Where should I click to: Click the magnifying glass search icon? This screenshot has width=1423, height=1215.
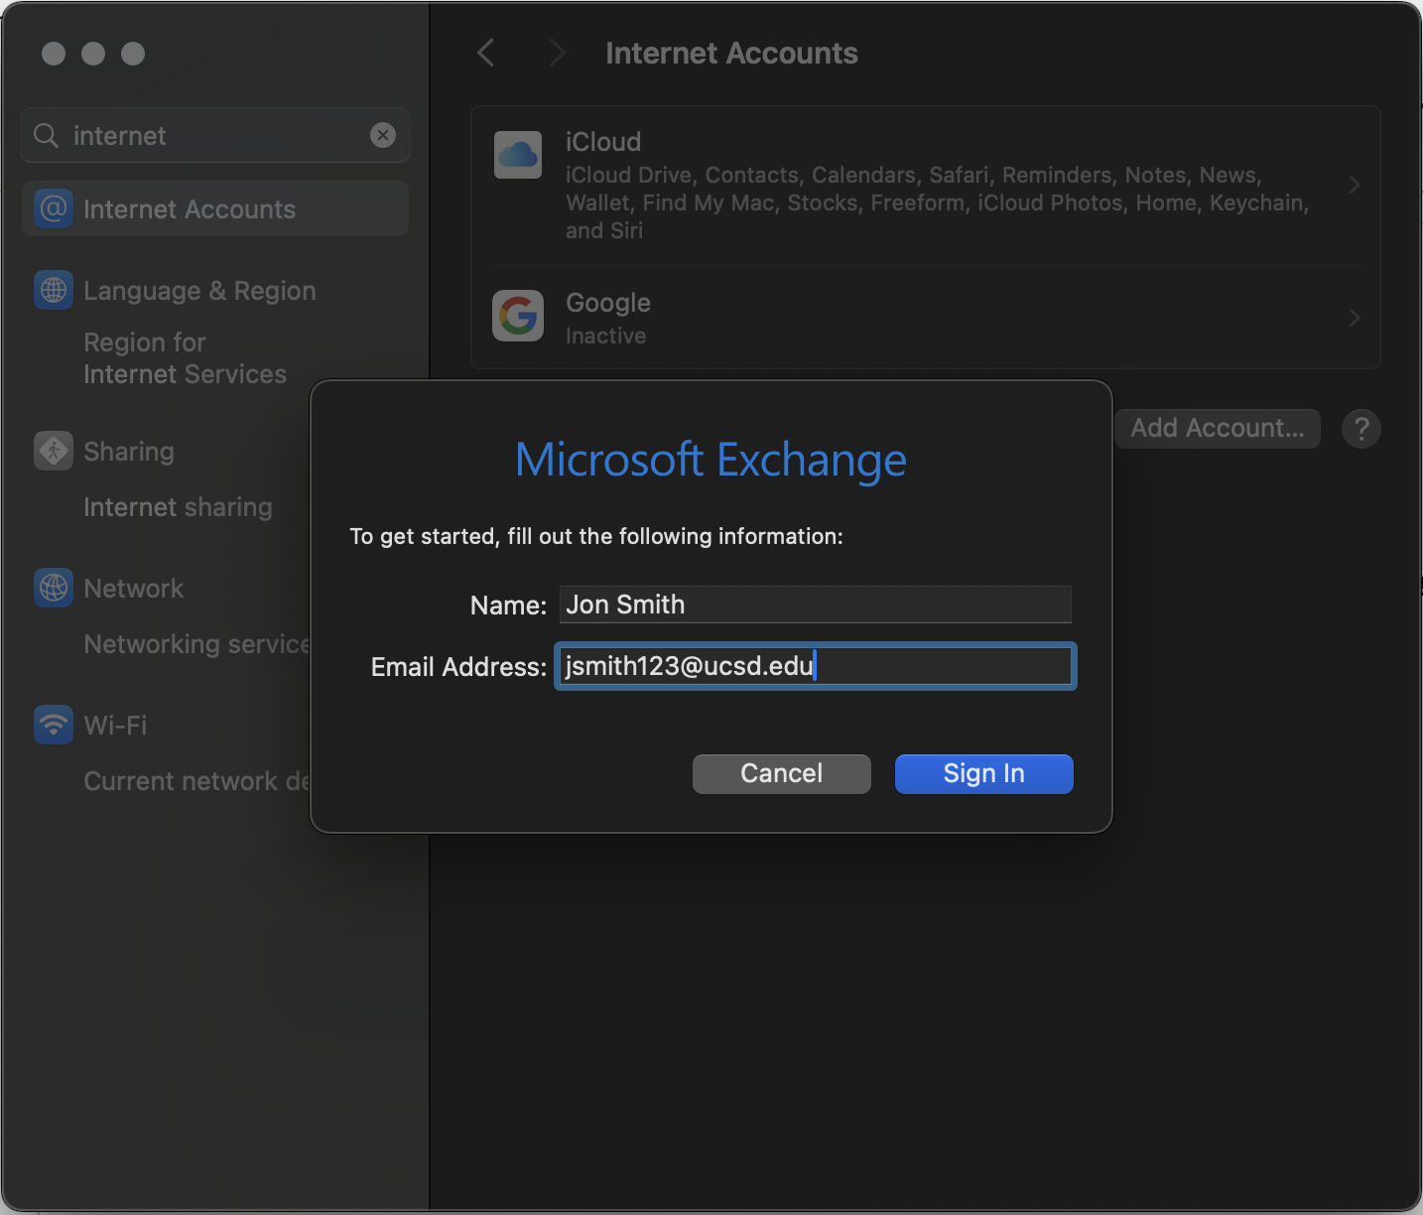[x=46, y=135]
